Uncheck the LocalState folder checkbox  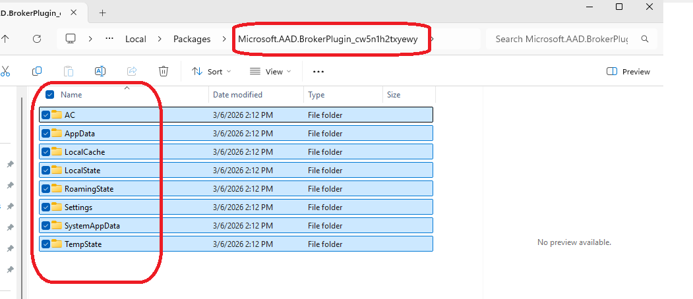click(x=45, y=170)
